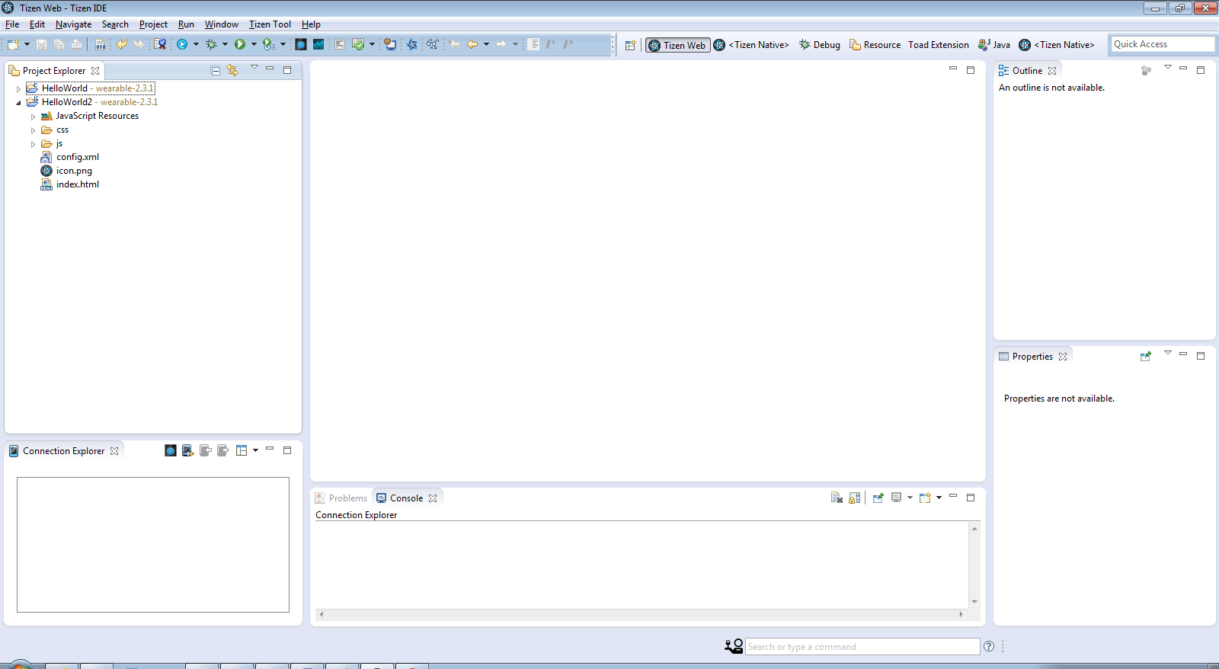1219x669 pixels.
Task: Click Remote Device Manager icon in Connection Explorer
Action: 188,450
